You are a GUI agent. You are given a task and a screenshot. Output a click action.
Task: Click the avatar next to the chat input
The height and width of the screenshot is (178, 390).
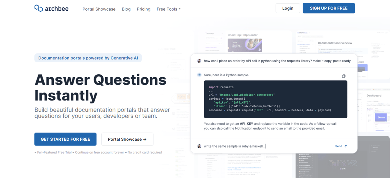coord(199,146)
